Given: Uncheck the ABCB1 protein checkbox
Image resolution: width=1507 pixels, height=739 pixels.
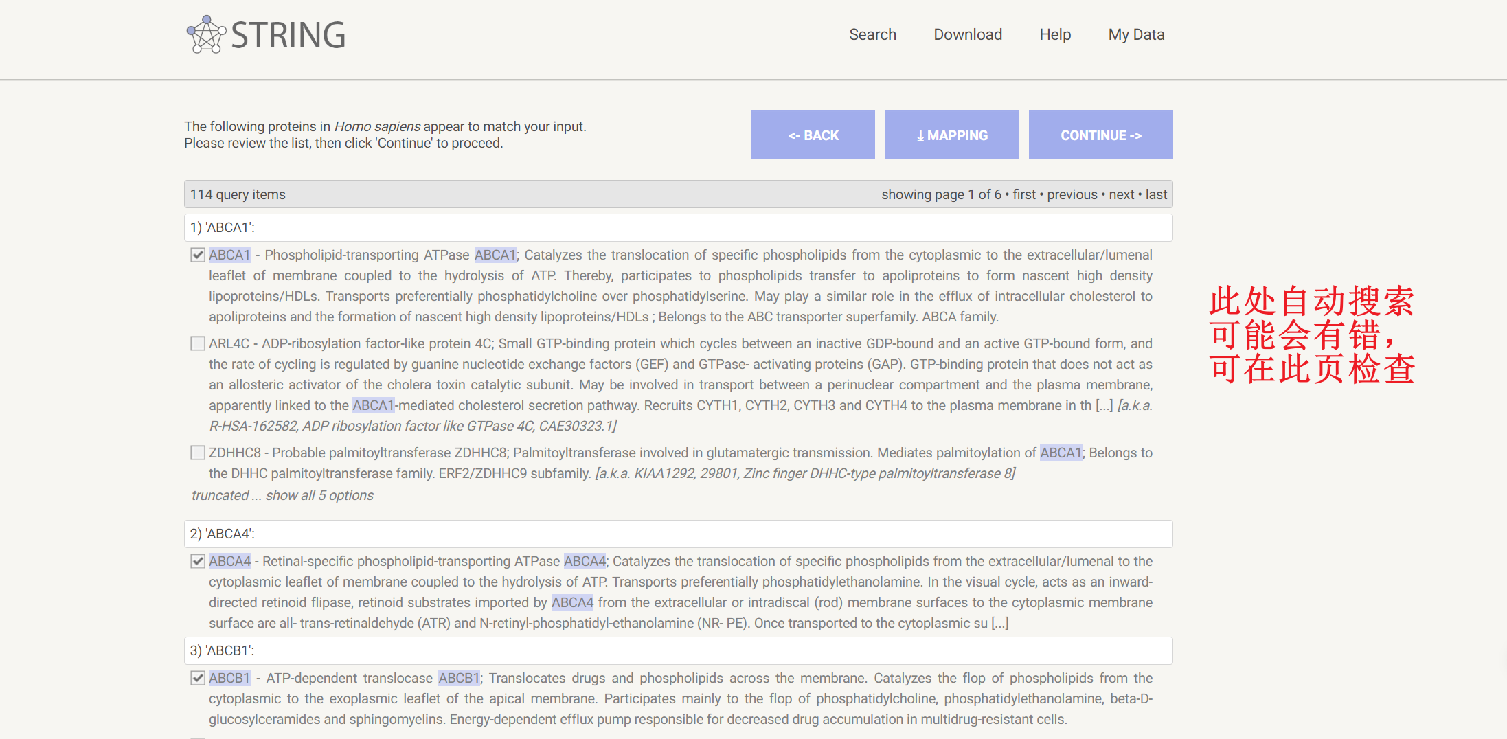Looking at the screenshot, I should 198,678.
